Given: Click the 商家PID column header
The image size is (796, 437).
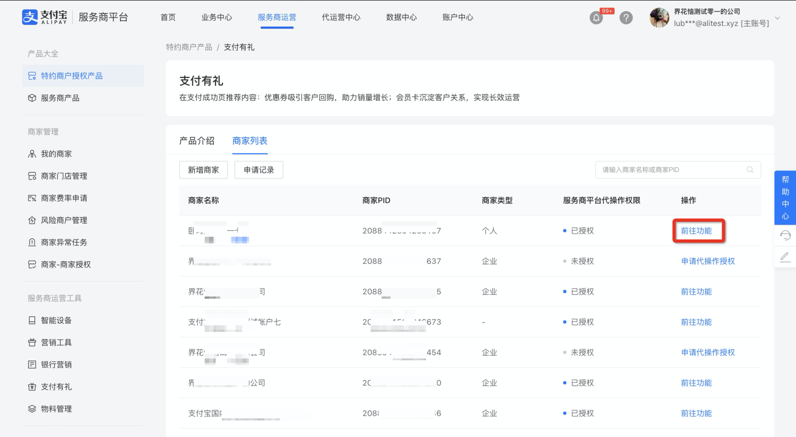Looking at the screenshot, I should (376, 201).
